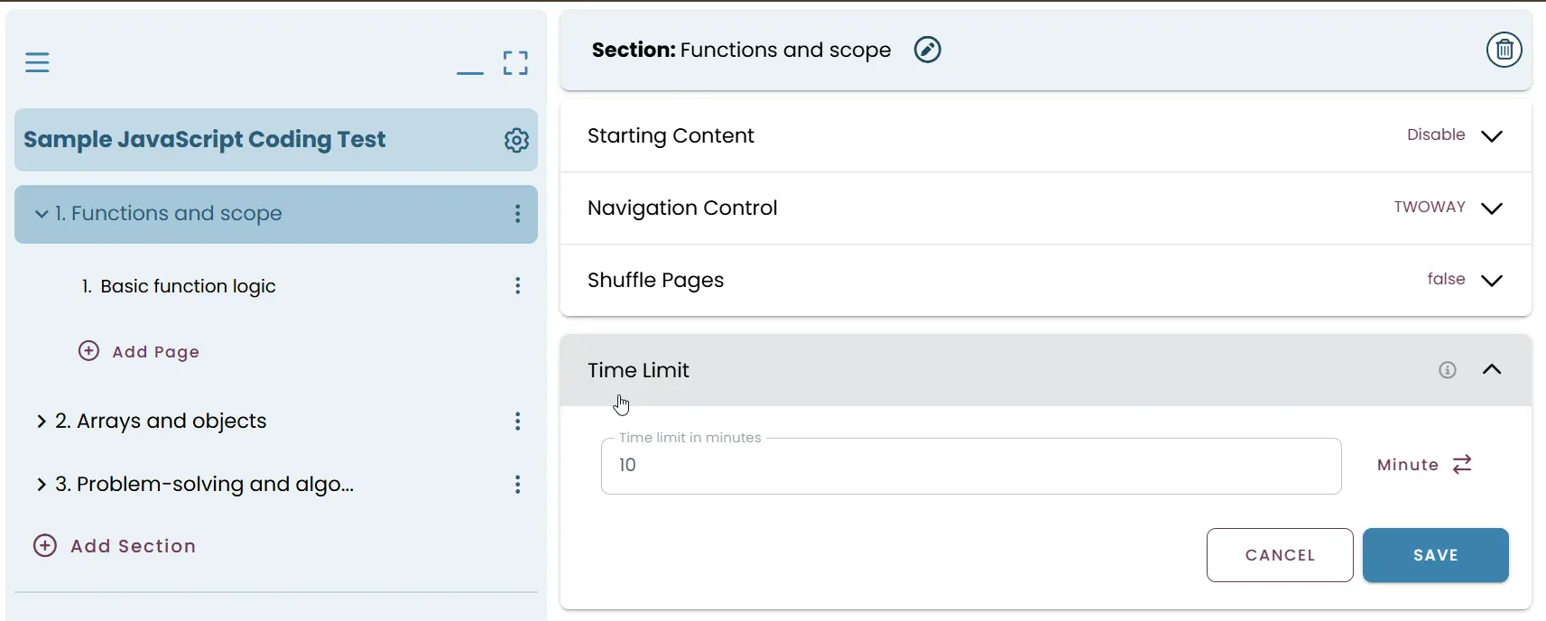Screen dimensions: 1546x621
Task: Click the fullscreen expand icon
Action: click(515, 62)
